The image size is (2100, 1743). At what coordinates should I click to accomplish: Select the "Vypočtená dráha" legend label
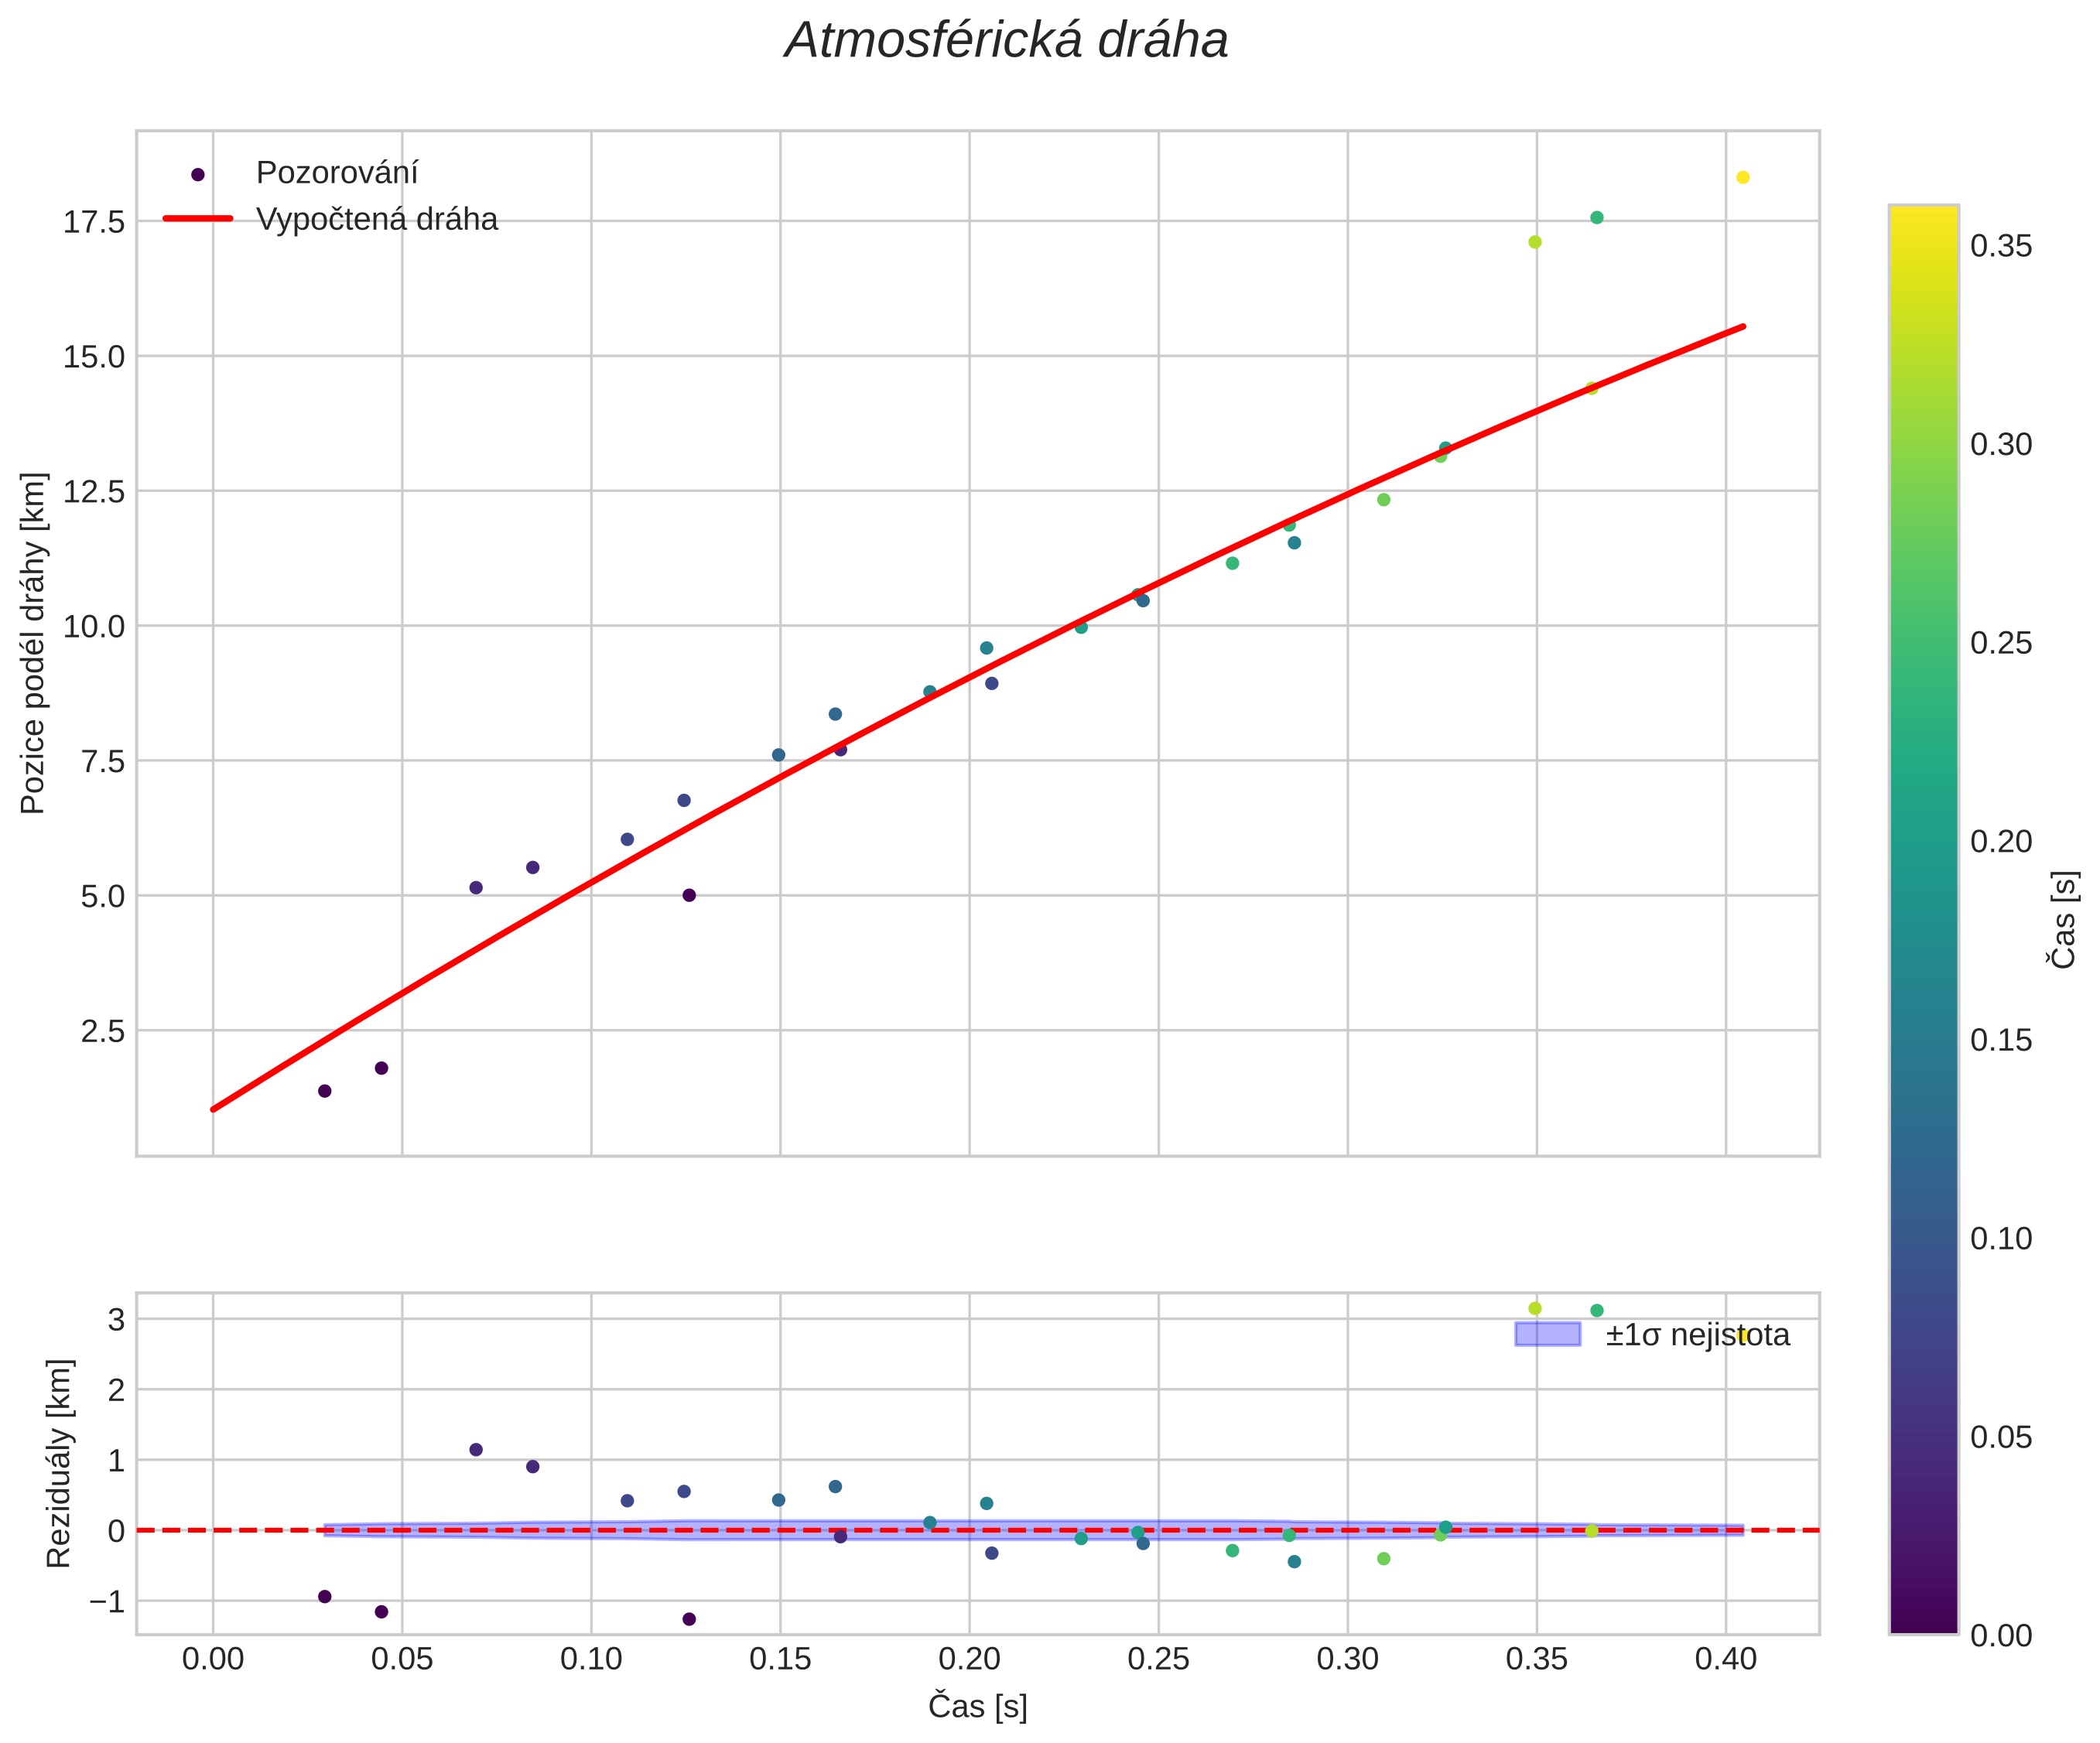pos(377,219)
